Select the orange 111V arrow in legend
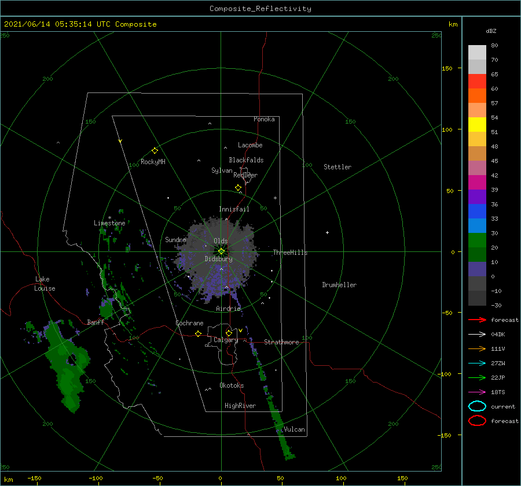Image resolution: width=521 pixels, height=486 pixels. pyautogui.click(x=477, y=348)
